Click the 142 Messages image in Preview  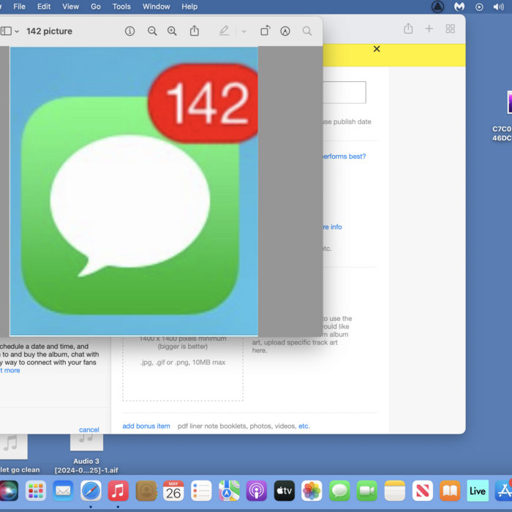134,191
